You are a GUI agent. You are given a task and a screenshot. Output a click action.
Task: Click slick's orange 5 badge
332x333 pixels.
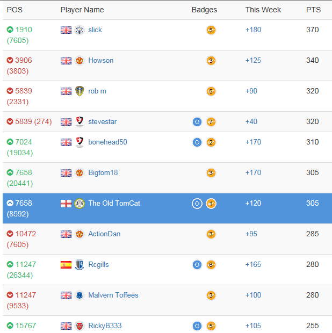click(x=211, y=30)
